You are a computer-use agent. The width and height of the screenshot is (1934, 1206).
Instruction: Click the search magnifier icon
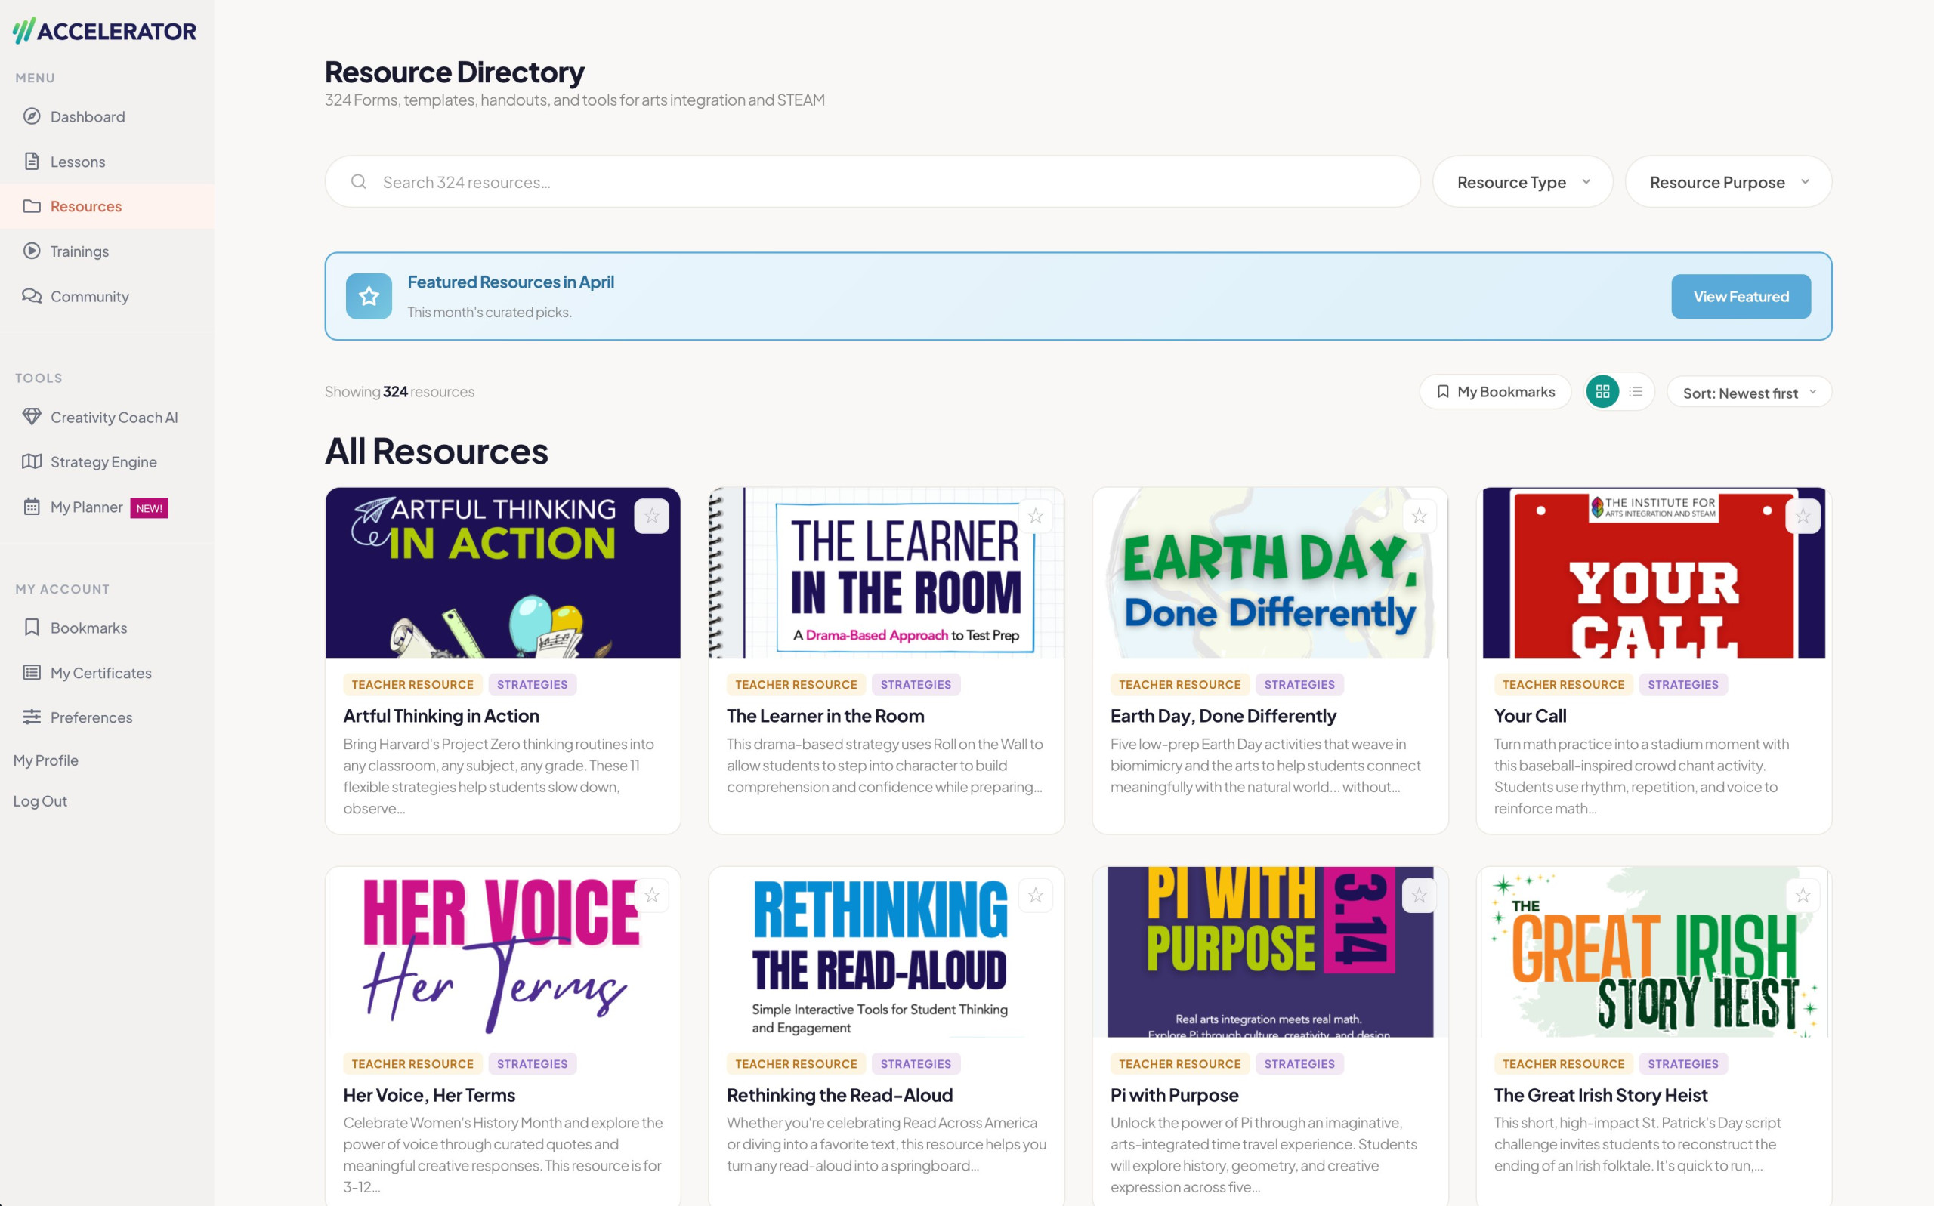pyautogui.click(x=359, y=182)
